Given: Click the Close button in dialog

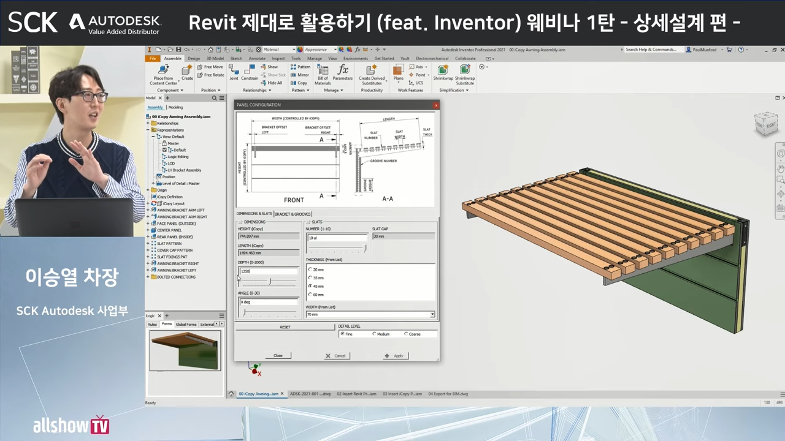Looking at the screenshot, I should point(278,355).
